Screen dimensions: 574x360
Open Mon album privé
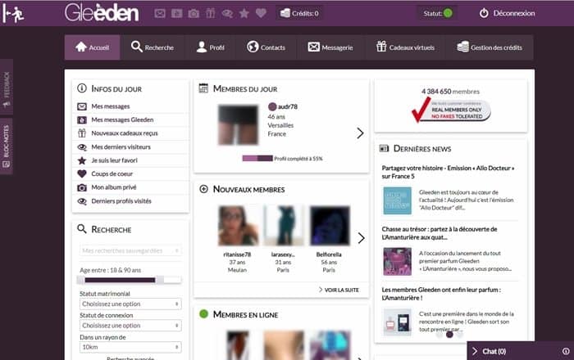[x=114, y=187]
